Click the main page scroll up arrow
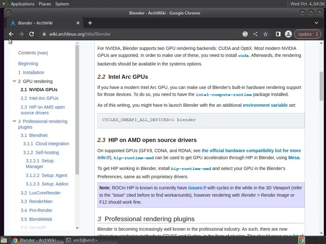Viewport: 326px width, 244px height. click(322, 43)
